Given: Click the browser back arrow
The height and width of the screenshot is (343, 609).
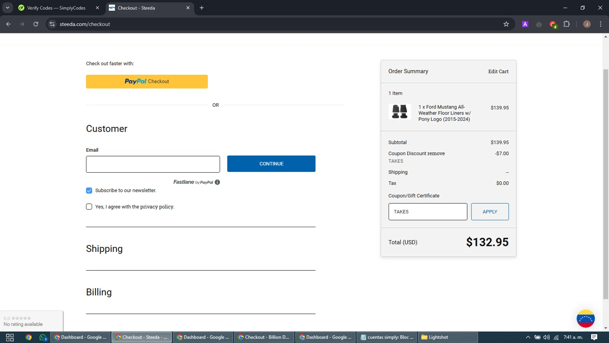Looking at the screenshot, I should point(9,24).
